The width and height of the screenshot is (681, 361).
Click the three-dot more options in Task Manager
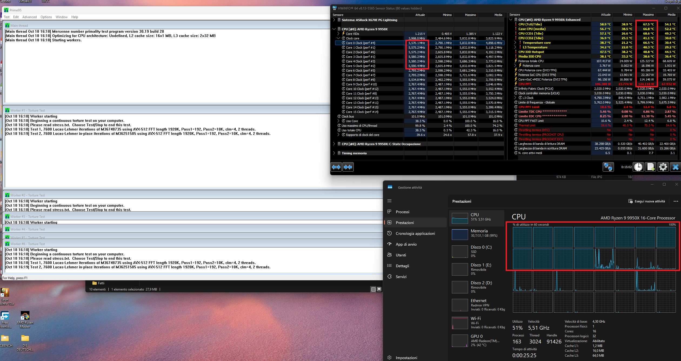click(676, 201)
